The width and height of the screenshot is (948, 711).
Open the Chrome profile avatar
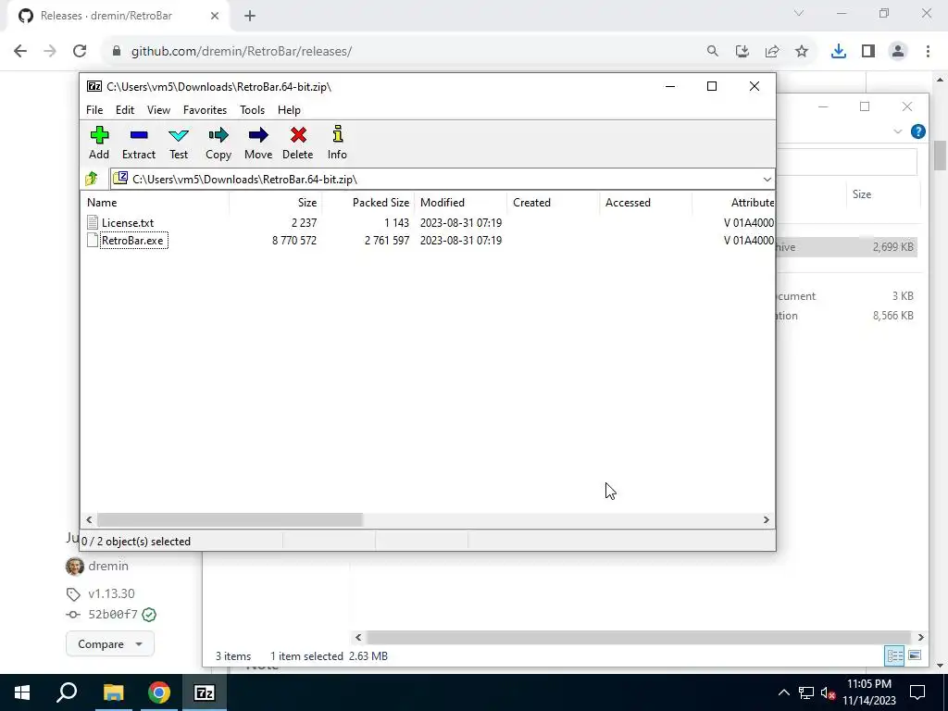(898, 52)
